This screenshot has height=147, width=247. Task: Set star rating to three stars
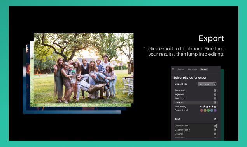[210, 106]
